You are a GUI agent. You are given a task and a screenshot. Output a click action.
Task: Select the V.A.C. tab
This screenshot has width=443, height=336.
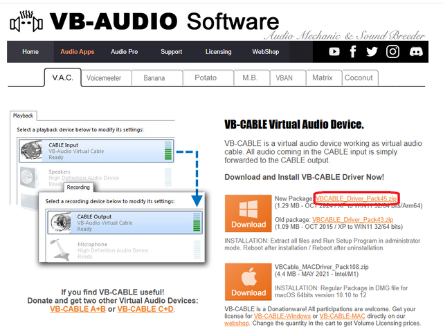(x=63, y=77)
